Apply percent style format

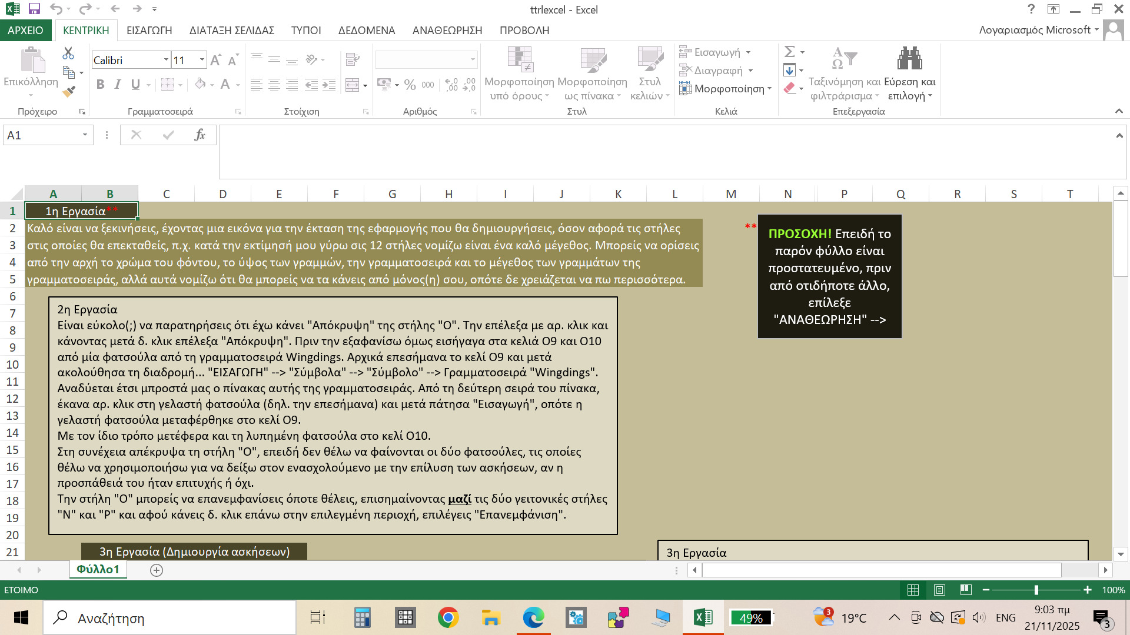pyautogui.click(x=410, y=85)
